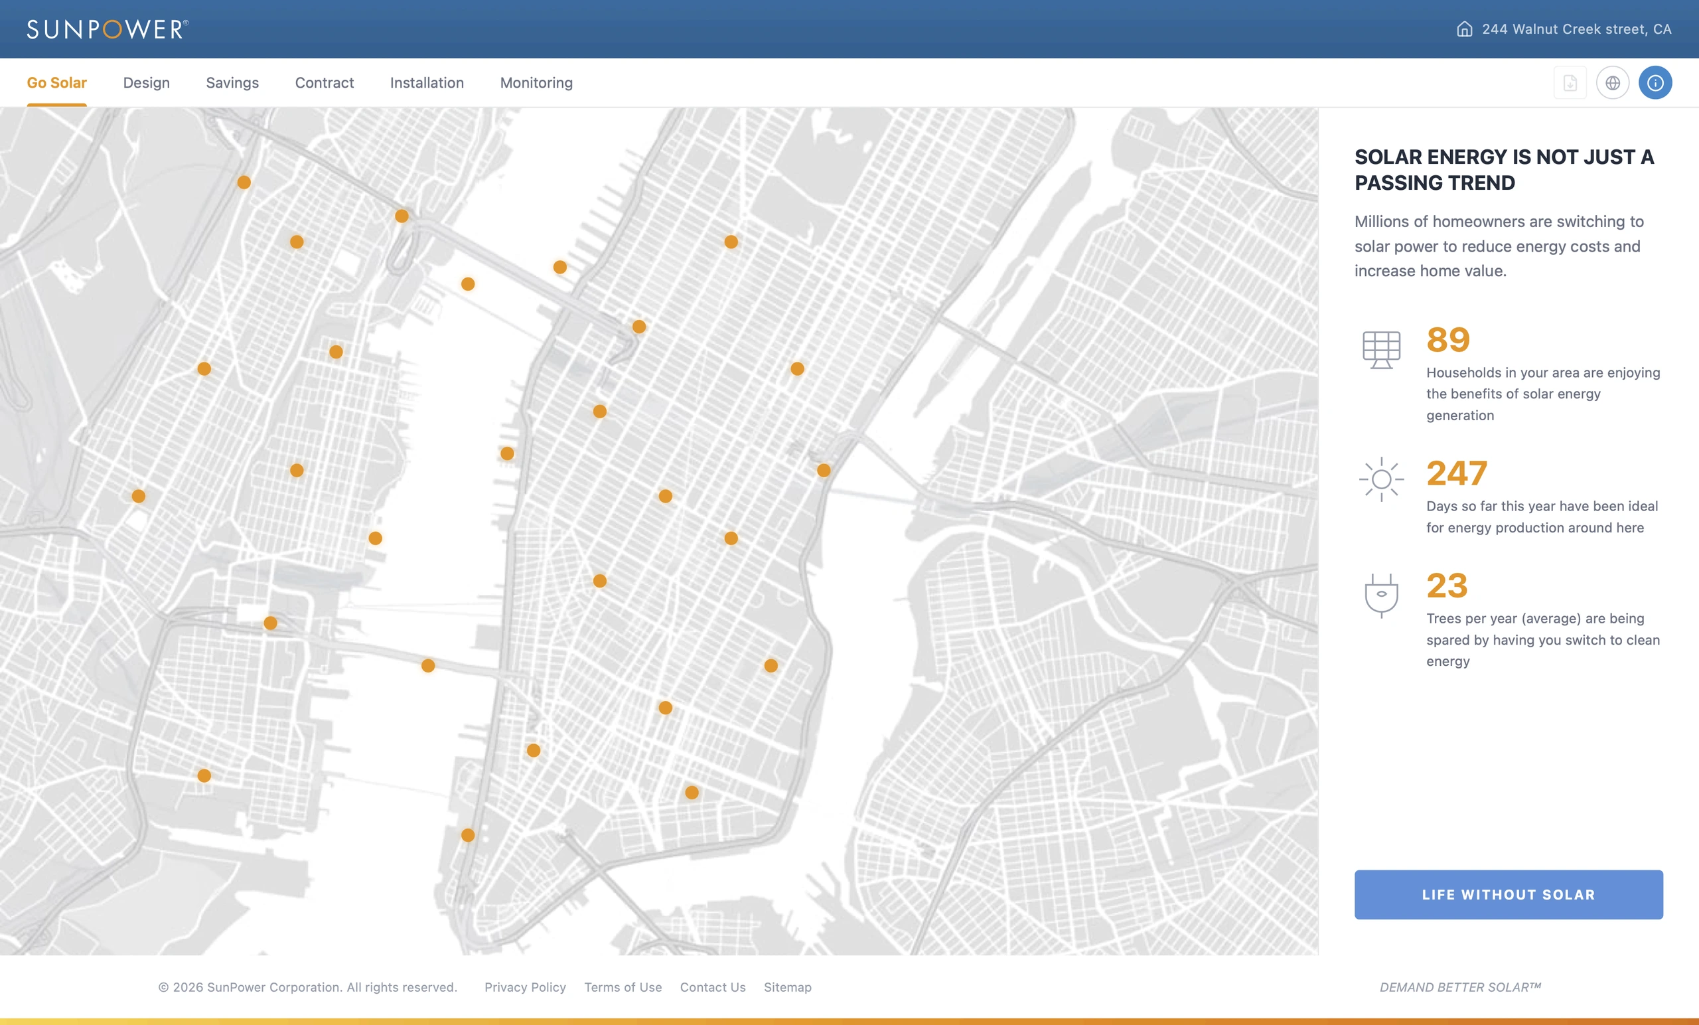The width and height of the screenshot is (1699, 1025).
Task: Click the document download icon
Action: (1570, 83)
